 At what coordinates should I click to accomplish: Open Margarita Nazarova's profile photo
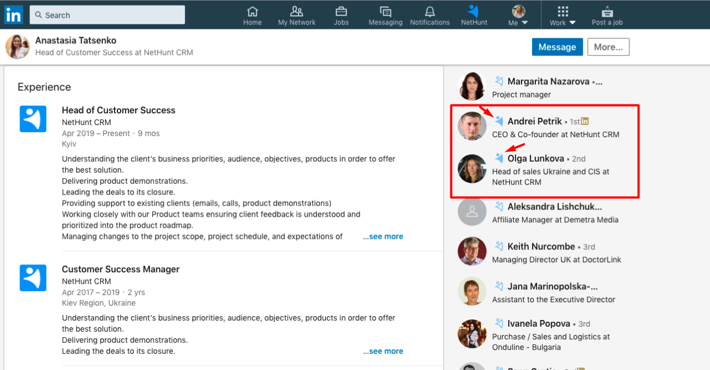coord(472,87)
